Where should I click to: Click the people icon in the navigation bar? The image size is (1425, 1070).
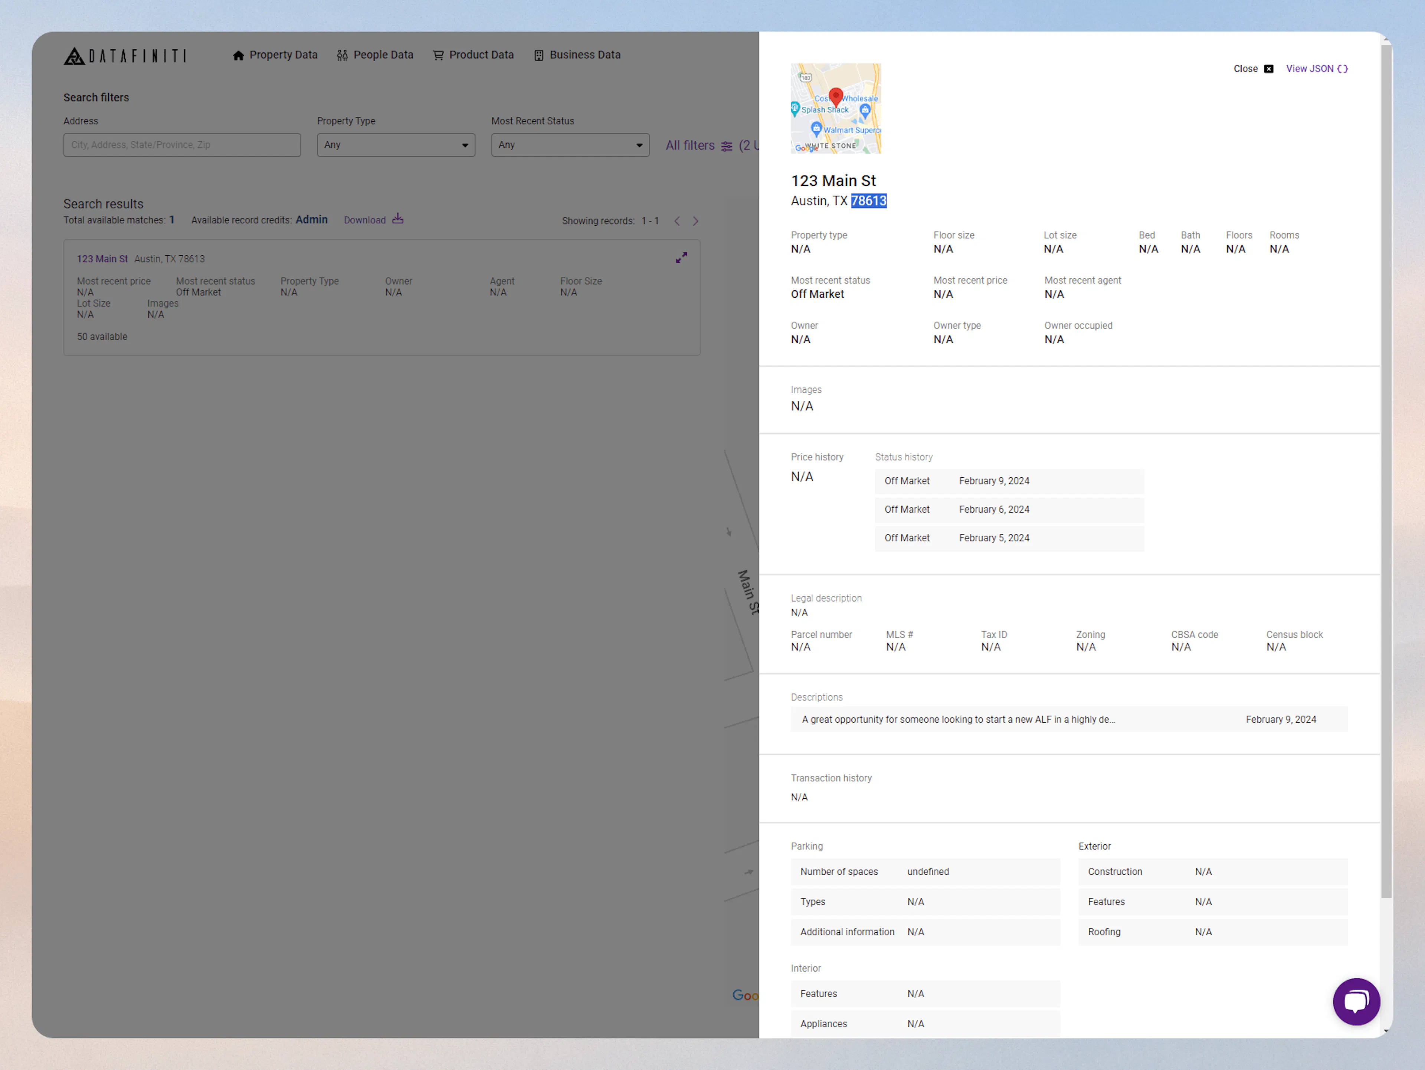pos(342,55)
